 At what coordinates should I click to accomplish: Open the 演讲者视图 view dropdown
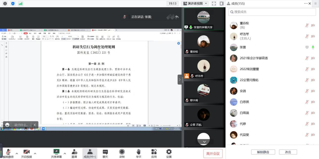pyautogui.click(x=195, y=4)
